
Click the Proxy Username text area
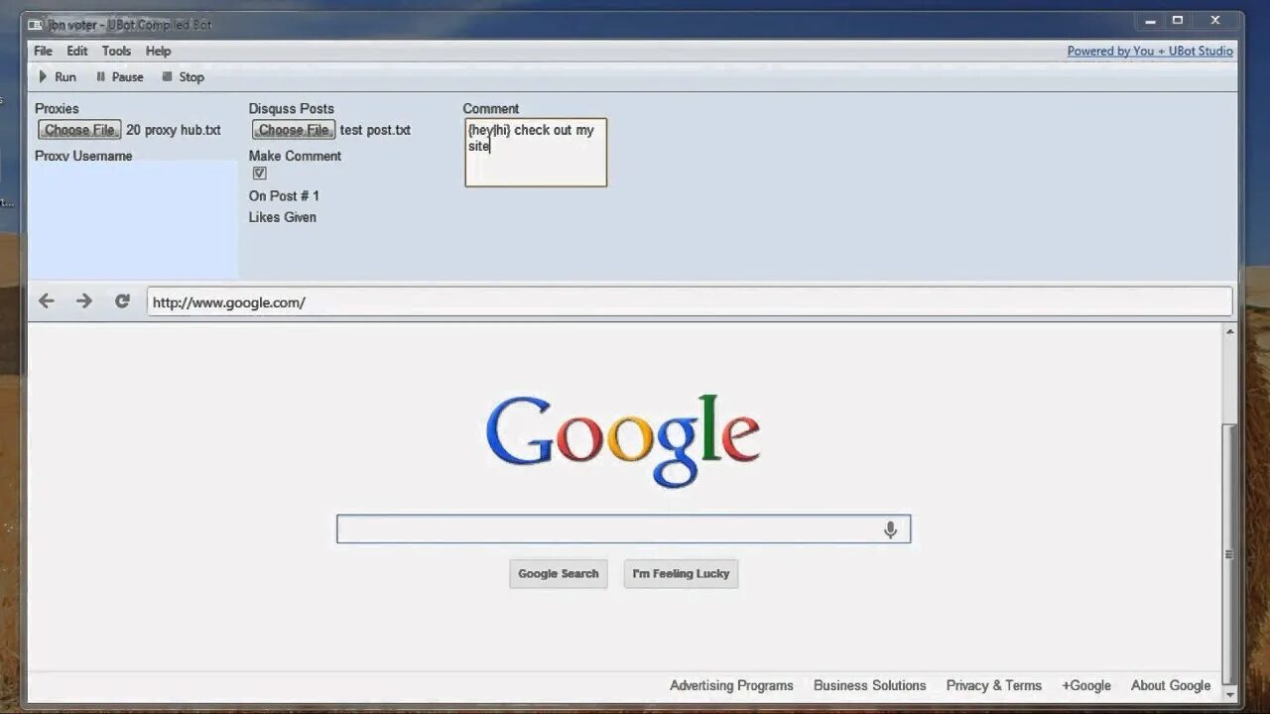click(133, 220)
